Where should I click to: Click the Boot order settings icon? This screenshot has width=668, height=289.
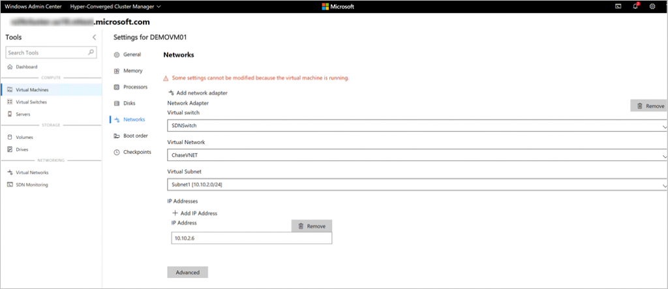click(117, 136)
